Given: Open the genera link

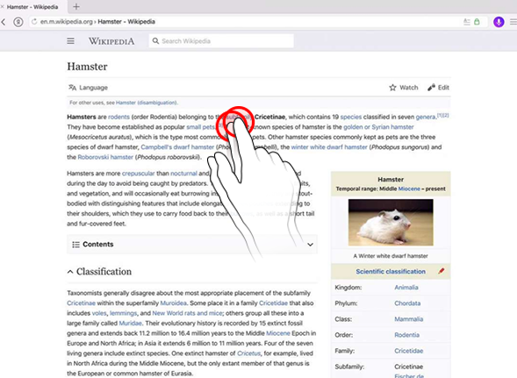Looking at the screenshot, I should 426,117.
